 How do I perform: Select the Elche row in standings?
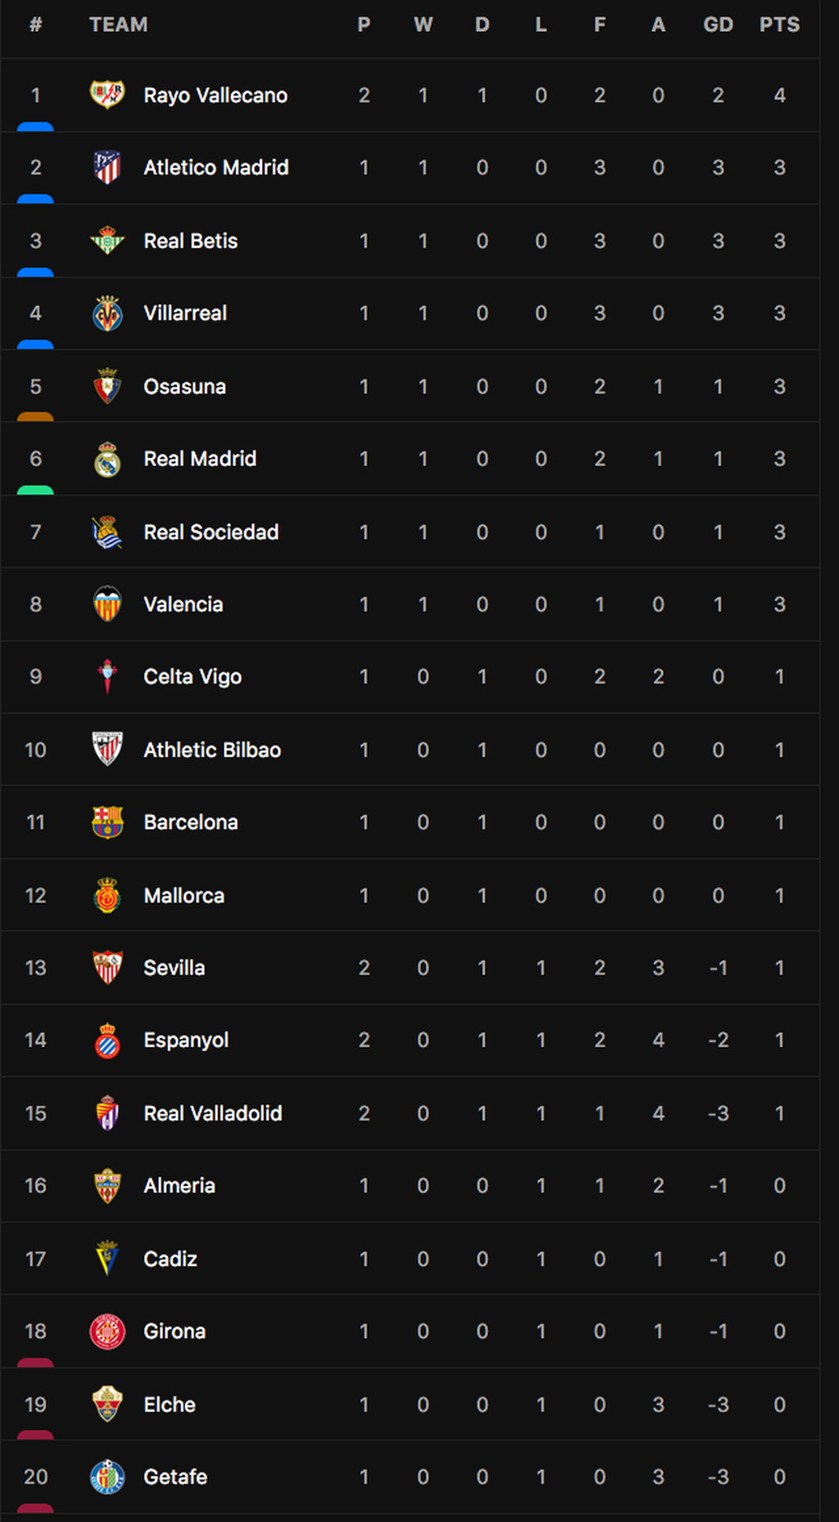pos(410,1404)
